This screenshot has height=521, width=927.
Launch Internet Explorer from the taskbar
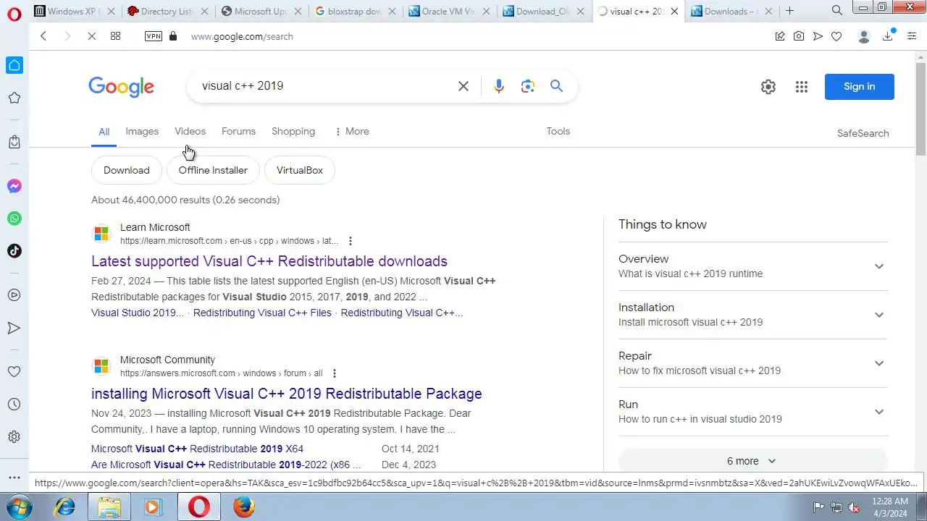(64, 507)
